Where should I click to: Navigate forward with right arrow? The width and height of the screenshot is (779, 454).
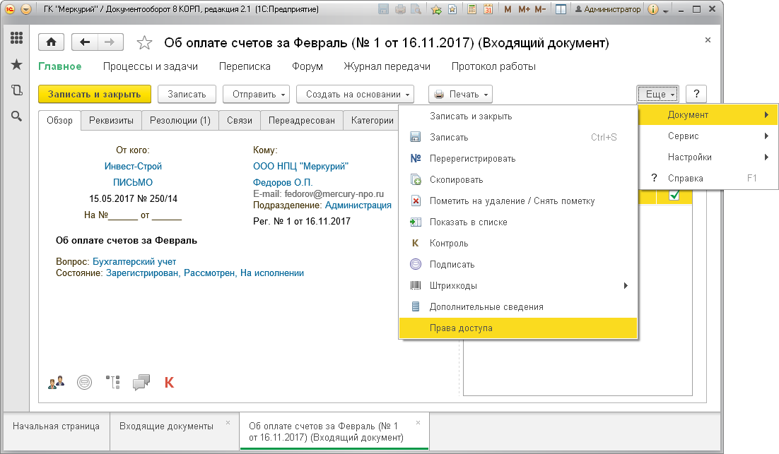pyautogui.click(x=110, y=42)
